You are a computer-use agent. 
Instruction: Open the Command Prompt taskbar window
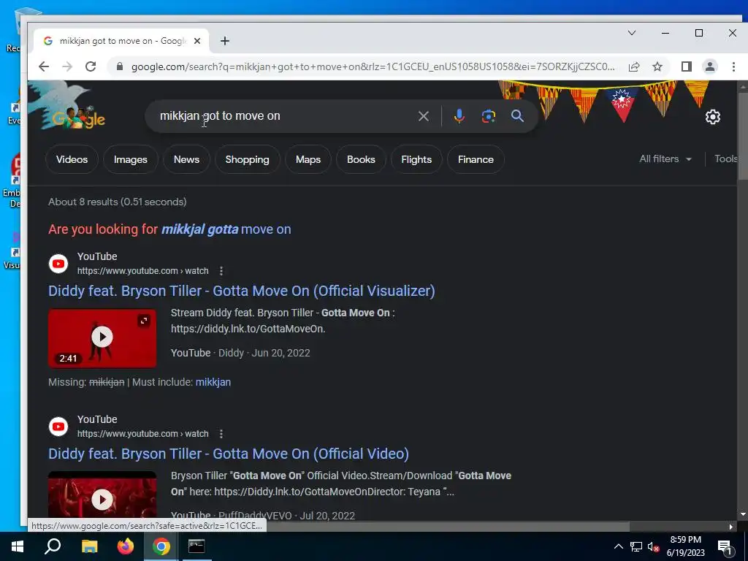click(x=196, y=546)
